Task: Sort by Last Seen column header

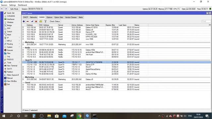Action: tap(126, 25)
